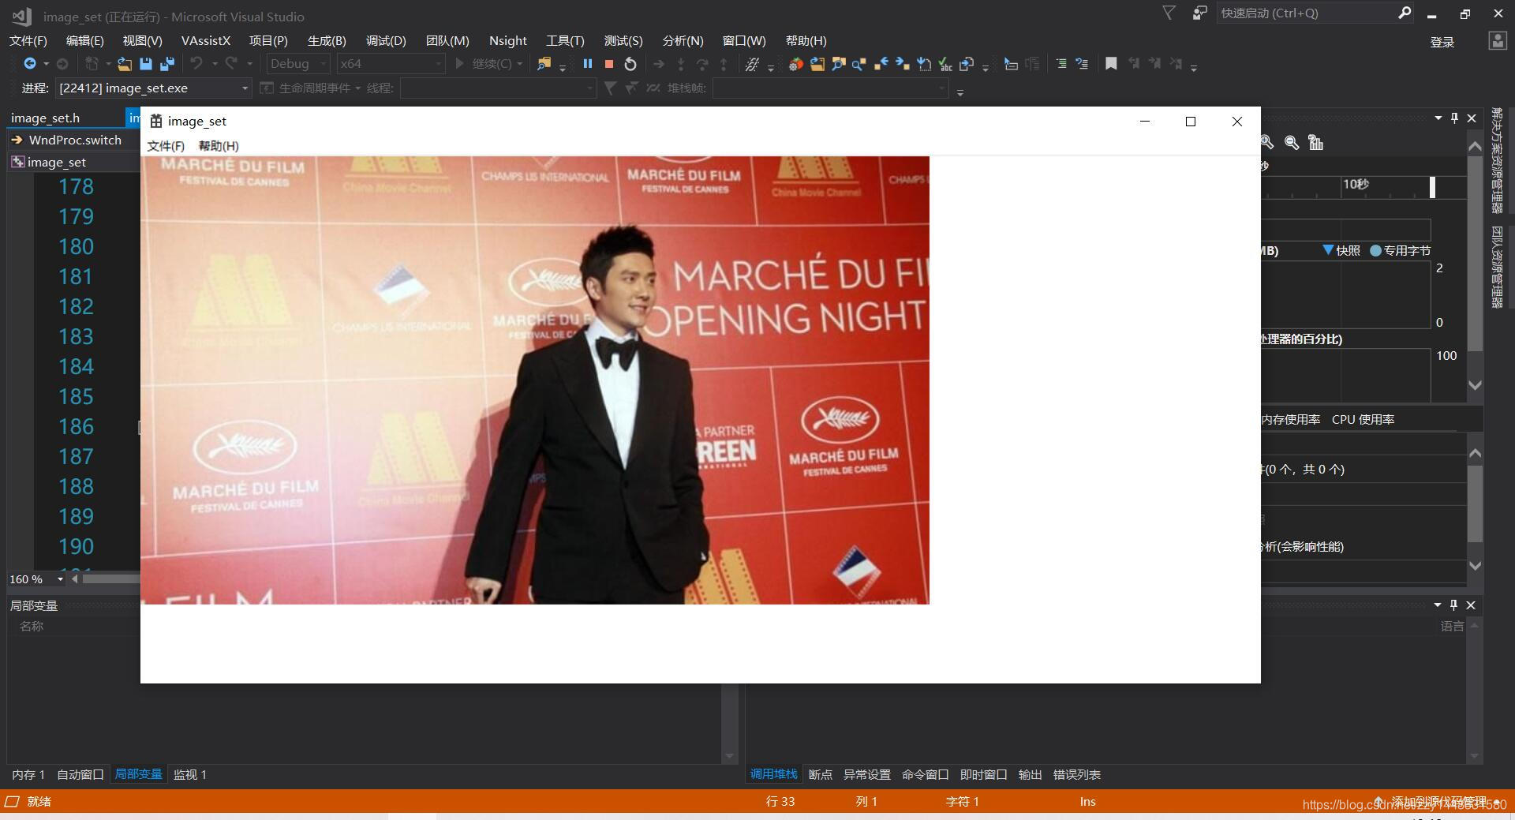This screenshot has height=820, width=1515.
Task: Toggle a bookmark with the bookmark icon
Action: [x=1111, y=64]
